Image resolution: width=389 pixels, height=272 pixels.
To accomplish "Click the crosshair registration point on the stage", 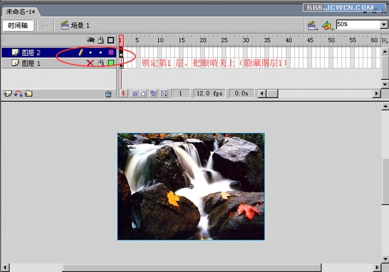I will (x=191, y=186).
